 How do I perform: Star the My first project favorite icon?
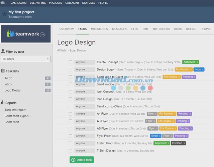[x=4, y=14]
